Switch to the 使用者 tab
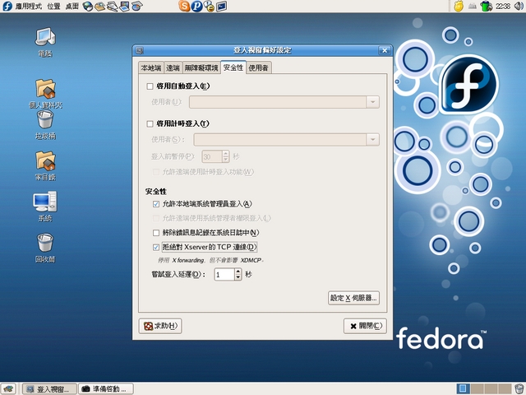526x395 pixels. (258, 67)
